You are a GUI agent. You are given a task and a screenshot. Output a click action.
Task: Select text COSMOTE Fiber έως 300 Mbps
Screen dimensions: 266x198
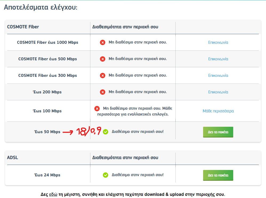(47, 76)
